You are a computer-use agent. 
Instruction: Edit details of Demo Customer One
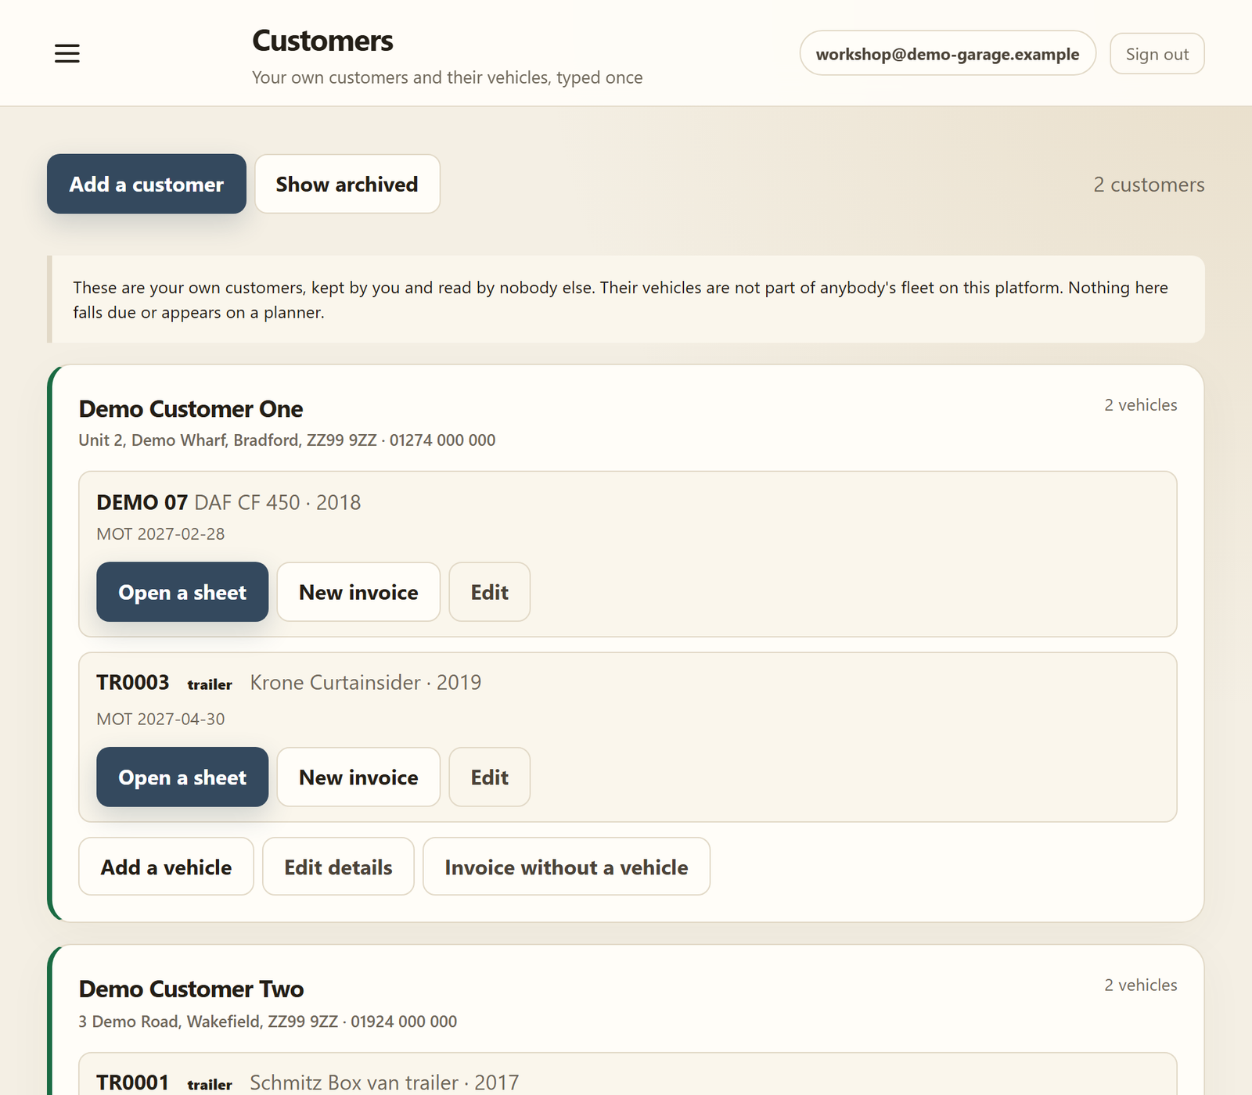338,867
